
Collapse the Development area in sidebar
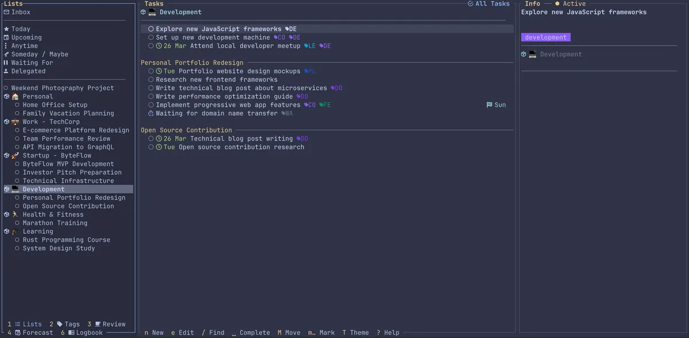[6, 189]
